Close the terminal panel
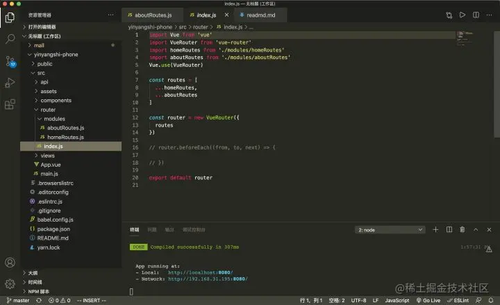This screenshot has height=305, width=500. point(489,230)
